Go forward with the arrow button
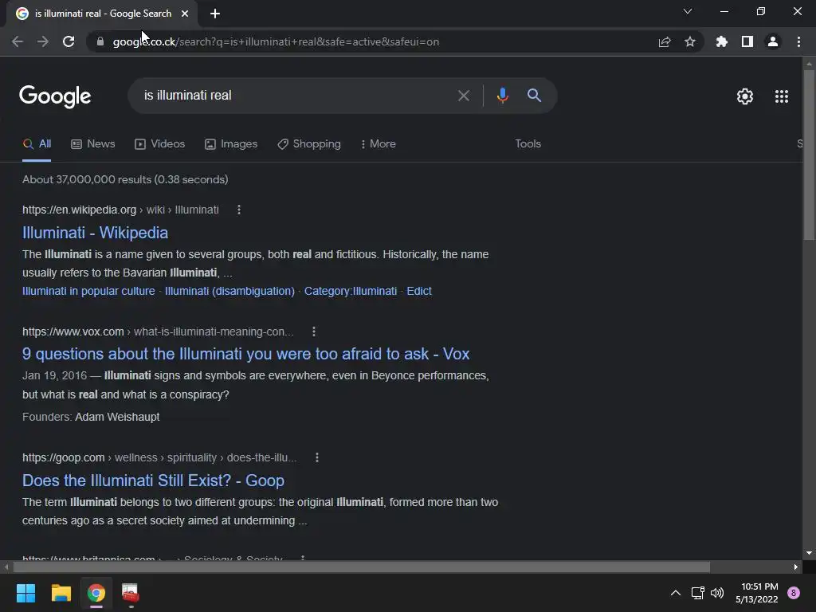The width and height of the screenshot is (816, 612). pos(43,41)
